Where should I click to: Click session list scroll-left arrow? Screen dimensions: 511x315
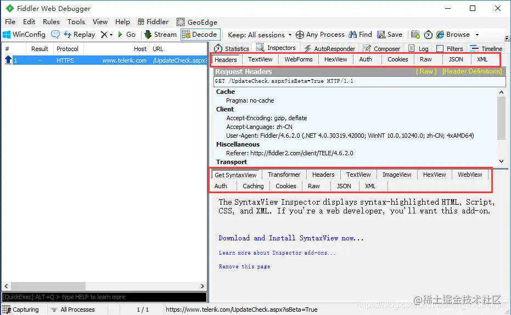(x=6, y=286)
